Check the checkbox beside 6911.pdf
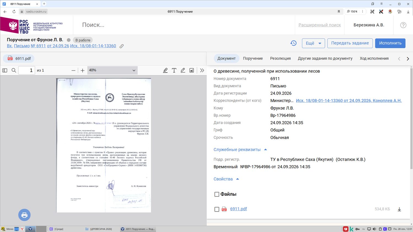Image resolution: width=413 pixels, height=232 pixels. pos(217,209)
